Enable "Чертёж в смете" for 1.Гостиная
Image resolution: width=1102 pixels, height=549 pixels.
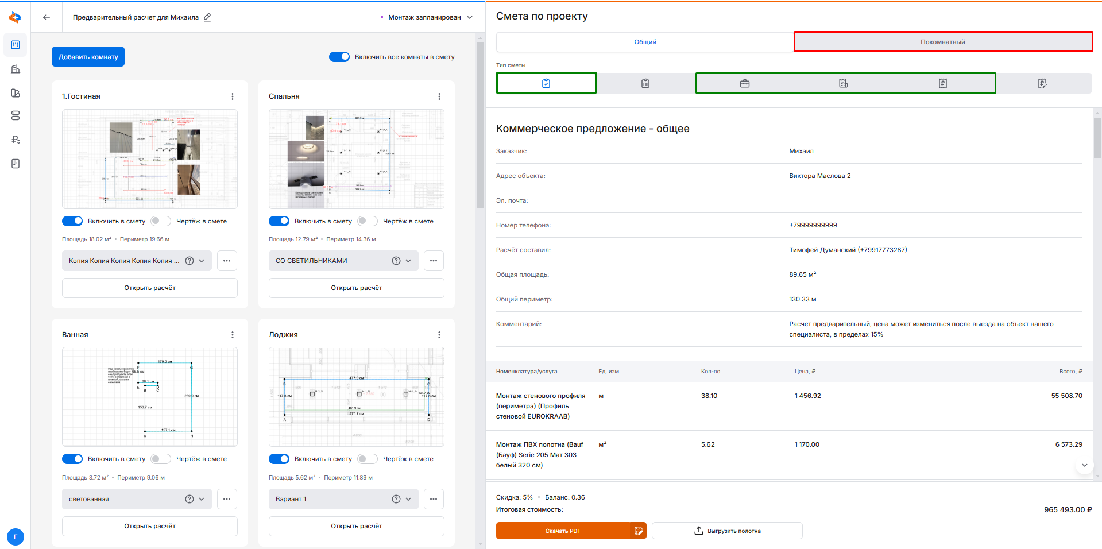pyautogui.click(x=161, y=221)
